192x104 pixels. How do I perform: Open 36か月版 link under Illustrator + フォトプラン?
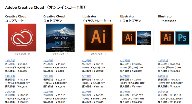pos(125,92)
